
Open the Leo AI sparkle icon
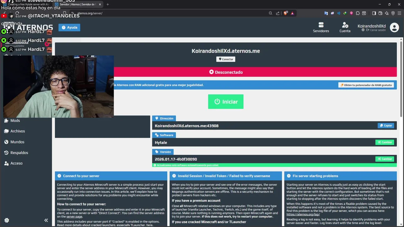pos(387,13)
